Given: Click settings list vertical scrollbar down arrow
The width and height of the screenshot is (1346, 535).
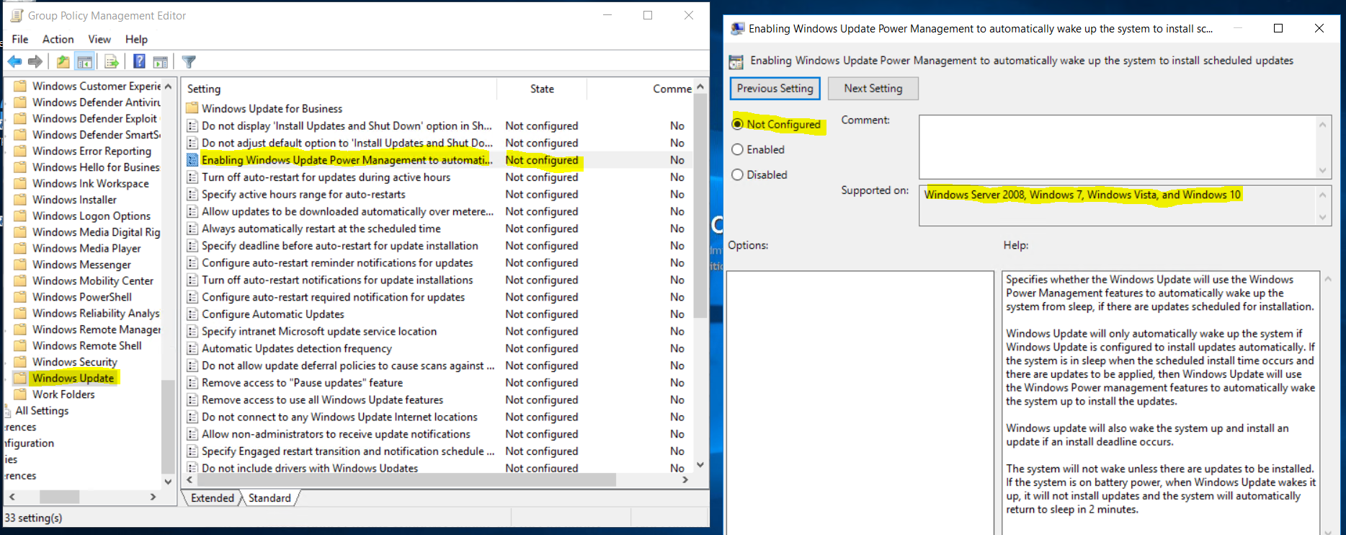Looking at the screenshot, I should click(x=700, y=465).
